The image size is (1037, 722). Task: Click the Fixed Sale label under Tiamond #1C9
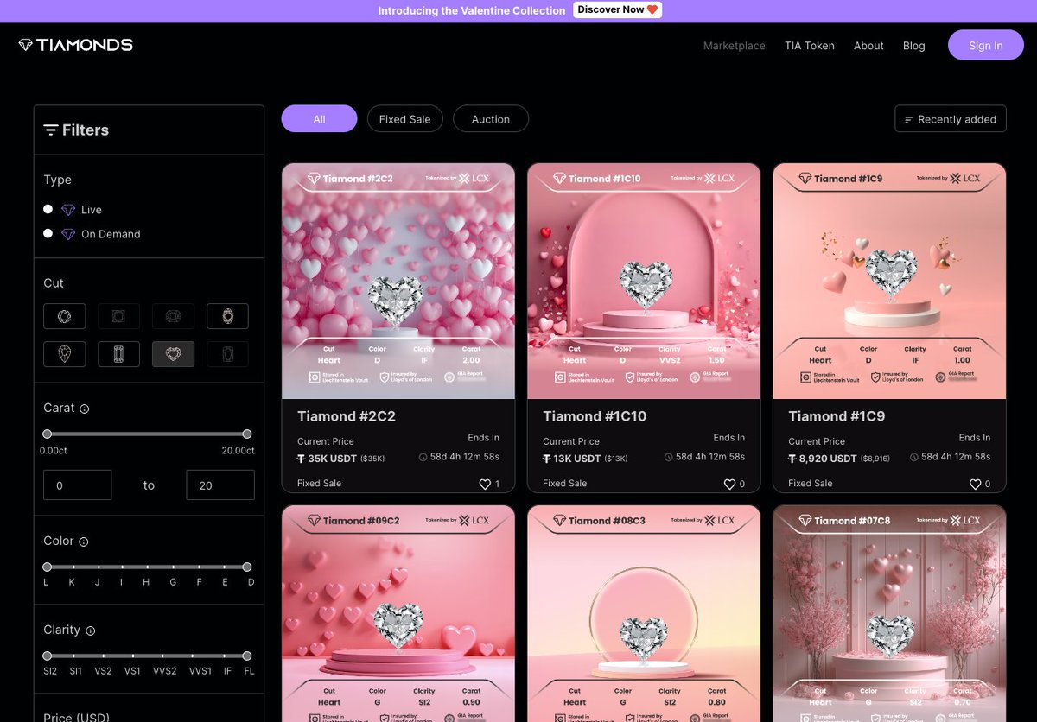coord(811,484)
